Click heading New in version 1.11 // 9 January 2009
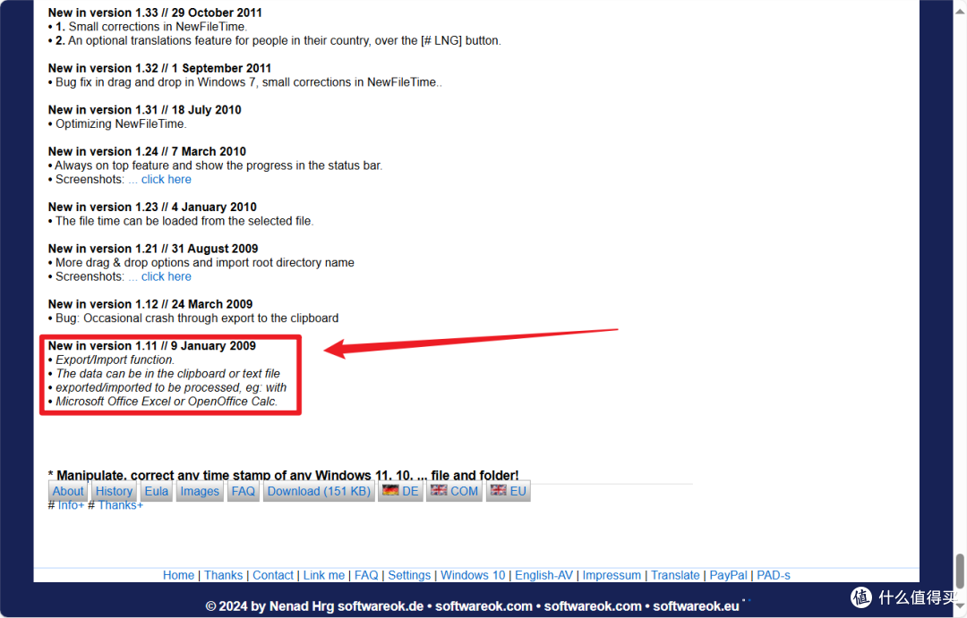Viewport: 967px width, 618px height. tap(151, 345)
